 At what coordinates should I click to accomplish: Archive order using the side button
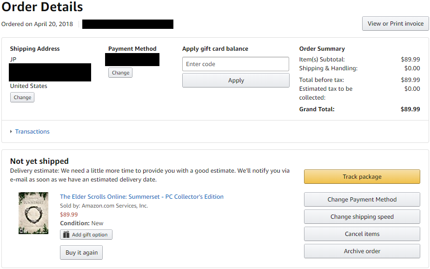(362, 251)
